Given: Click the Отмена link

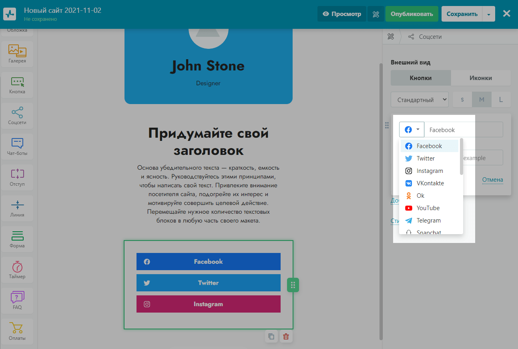Looking at the screenshot, I should coord(492,180).
